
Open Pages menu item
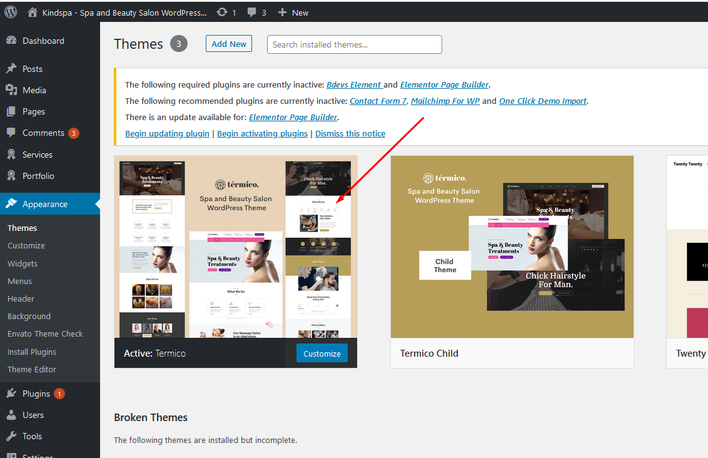click(34, 111)
